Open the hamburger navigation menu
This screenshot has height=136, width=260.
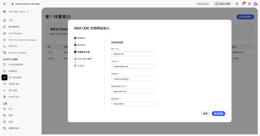point(4,4)
